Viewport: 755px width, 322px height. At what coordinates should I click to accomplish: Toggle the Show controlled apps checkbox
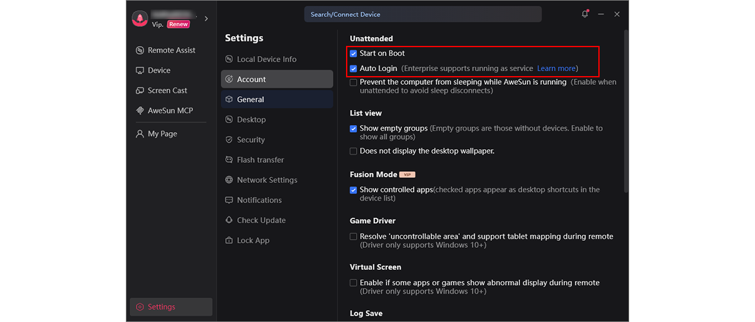354,189
